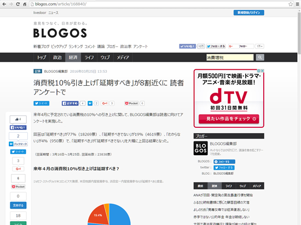This screenshot has width=301, height=225.
Task: Open the Chrome menu icon
Action: [x=297, y=4]
